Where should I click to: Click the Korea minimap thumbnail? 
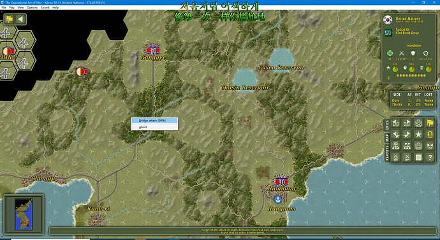[x=24, y=214]
